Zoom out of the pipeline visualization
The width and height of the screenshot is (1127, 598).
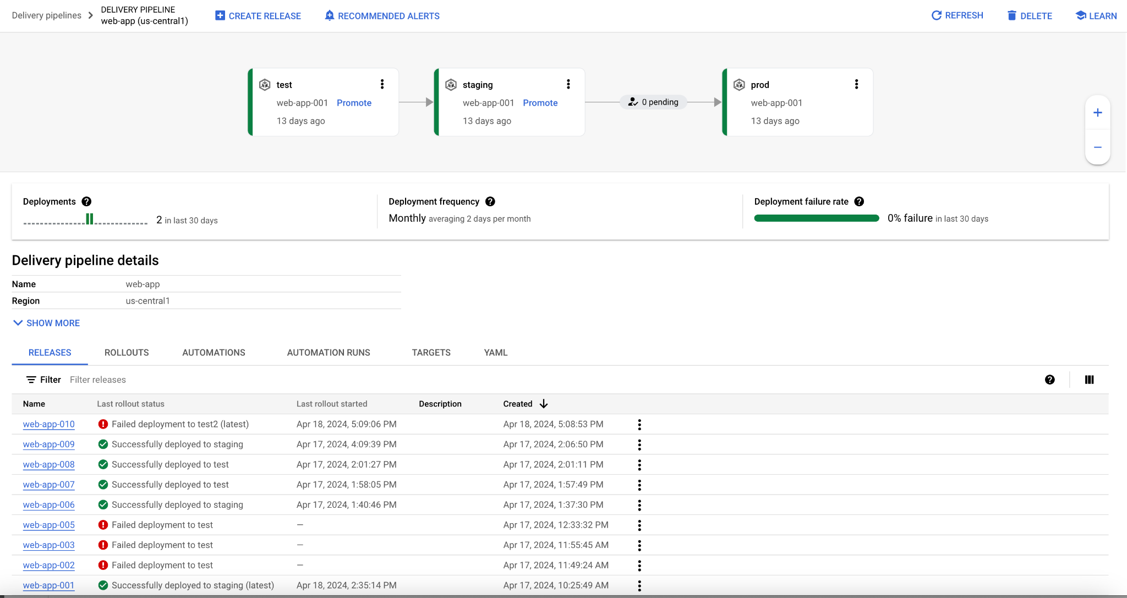point(1097,147)
